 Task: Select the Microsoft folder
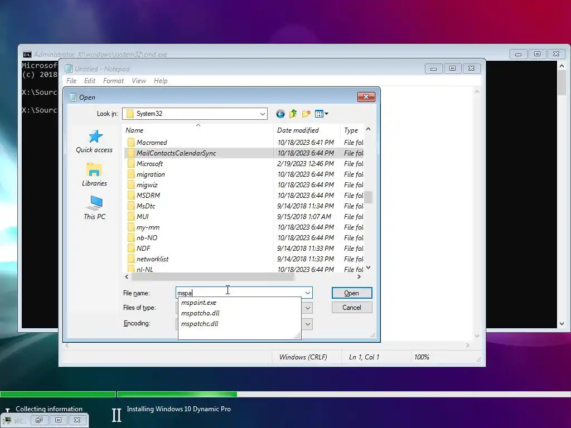coord(149,164)
